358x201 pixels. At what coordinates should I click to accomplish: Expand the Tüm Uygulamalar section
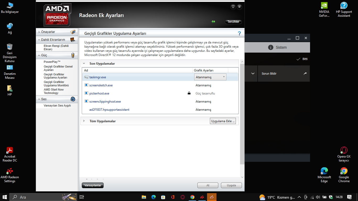click(x=84, y=121)
